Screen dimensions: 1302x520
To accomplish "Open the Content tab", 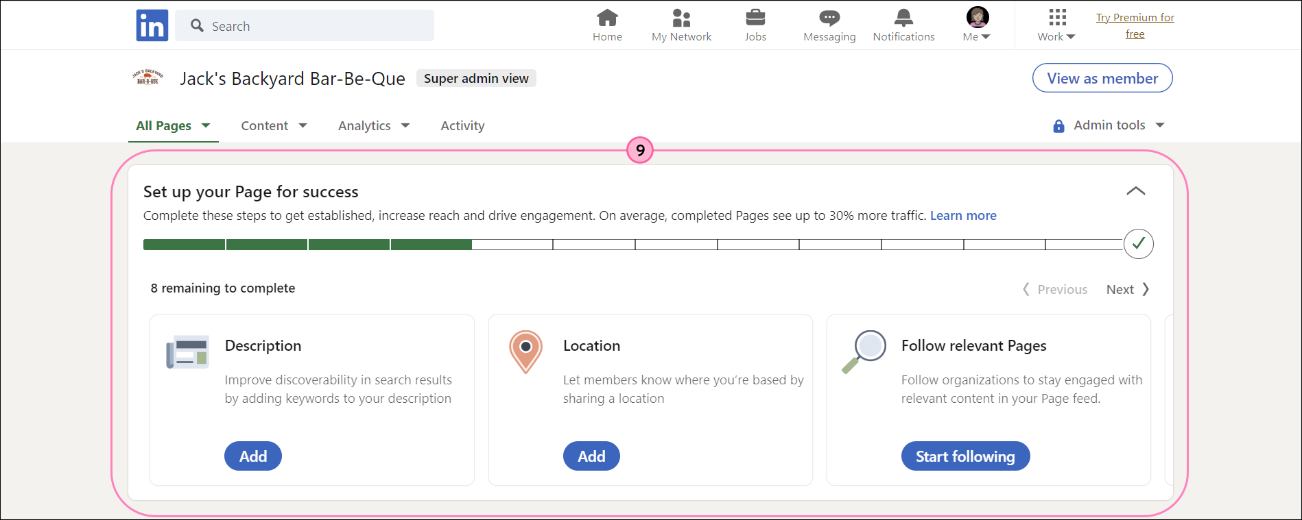I will click(264, 125).
